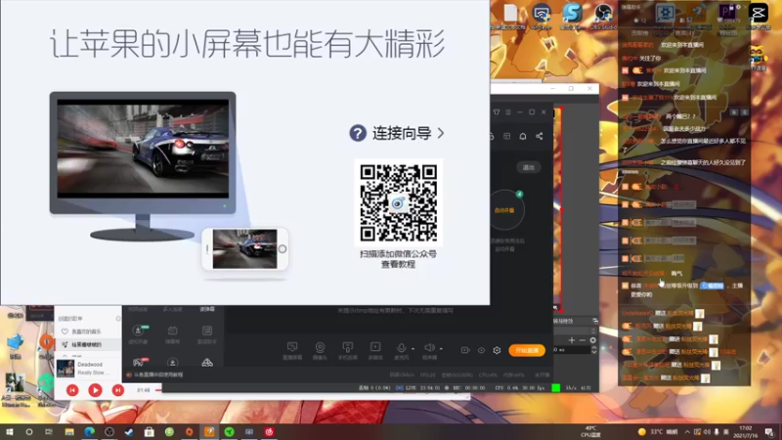Show hidden system tray icons chevron

tap(687, 431)
